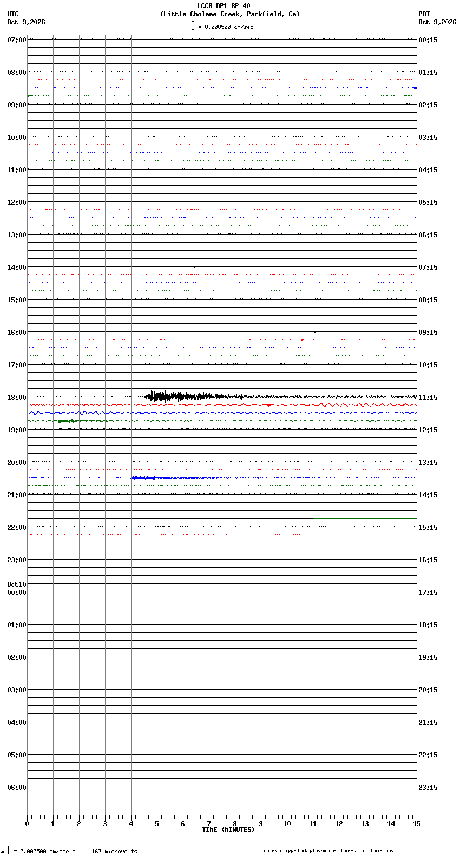460x858 pixels.
Task: Click the '15' tick on the time axis
Action: (417, 824)
